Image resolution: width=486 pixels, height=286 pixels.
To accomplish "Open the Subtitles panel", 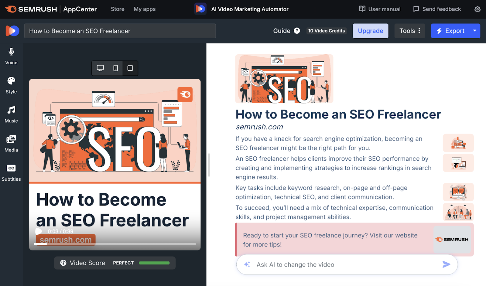I will (11, 173).
